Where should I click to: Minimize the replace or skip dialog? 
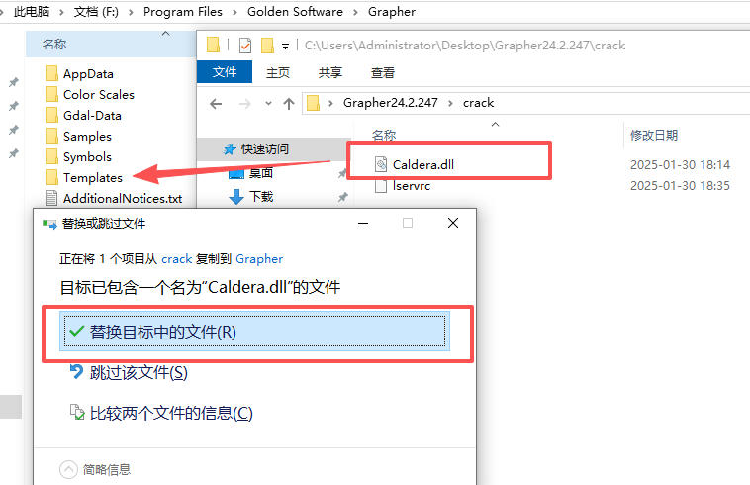pyautogui.click(x=363, y=223)
